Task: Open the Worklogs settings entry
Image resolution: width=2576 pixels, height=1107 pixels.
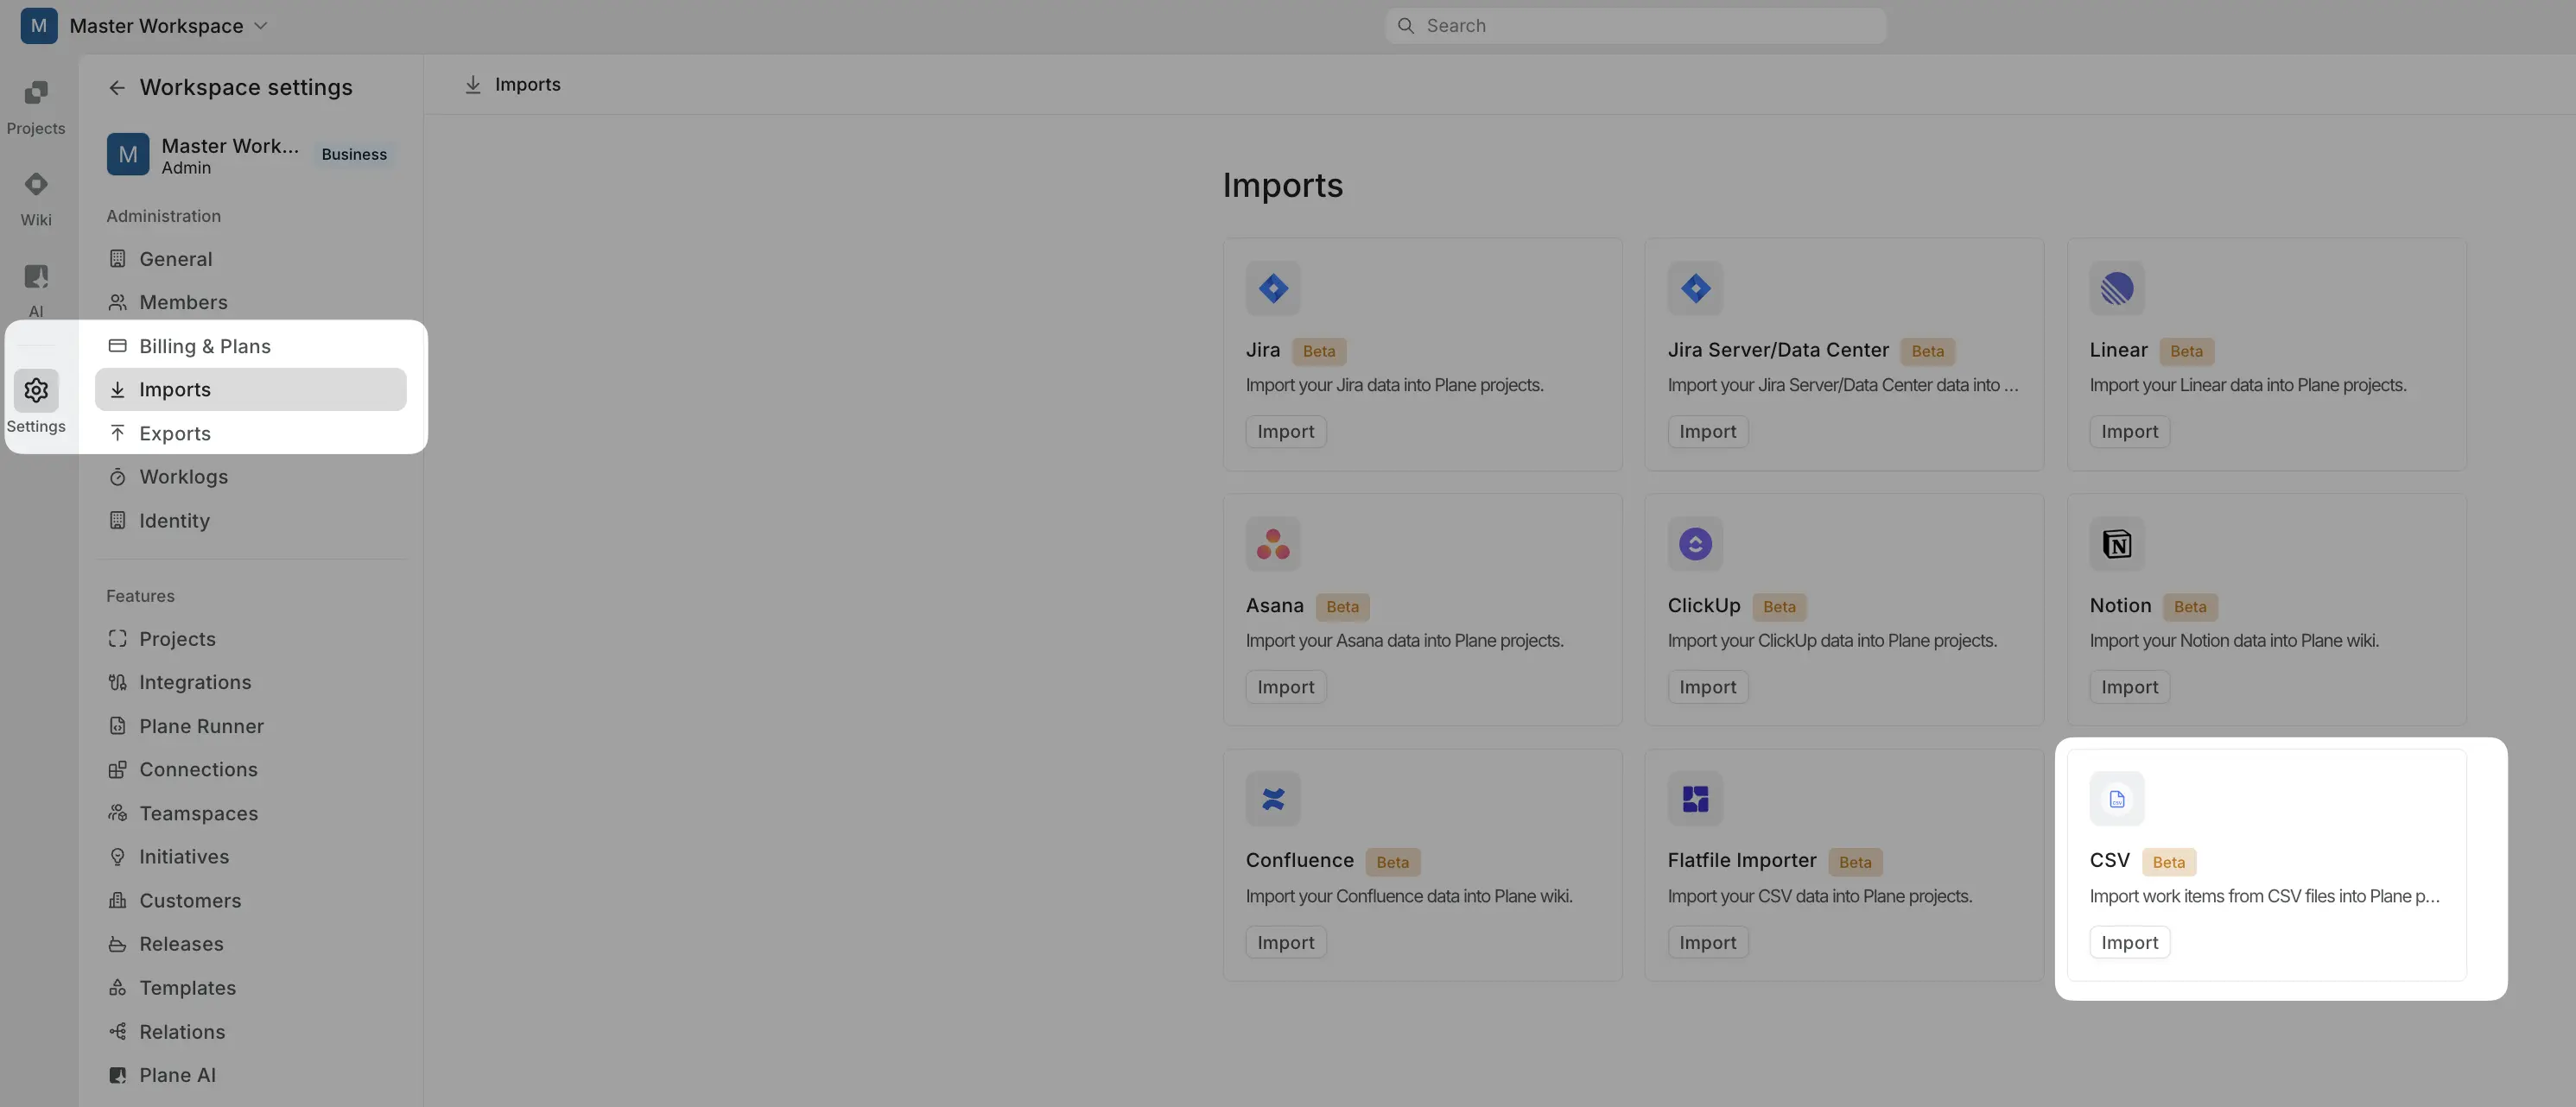Action: tap(184, 476)
